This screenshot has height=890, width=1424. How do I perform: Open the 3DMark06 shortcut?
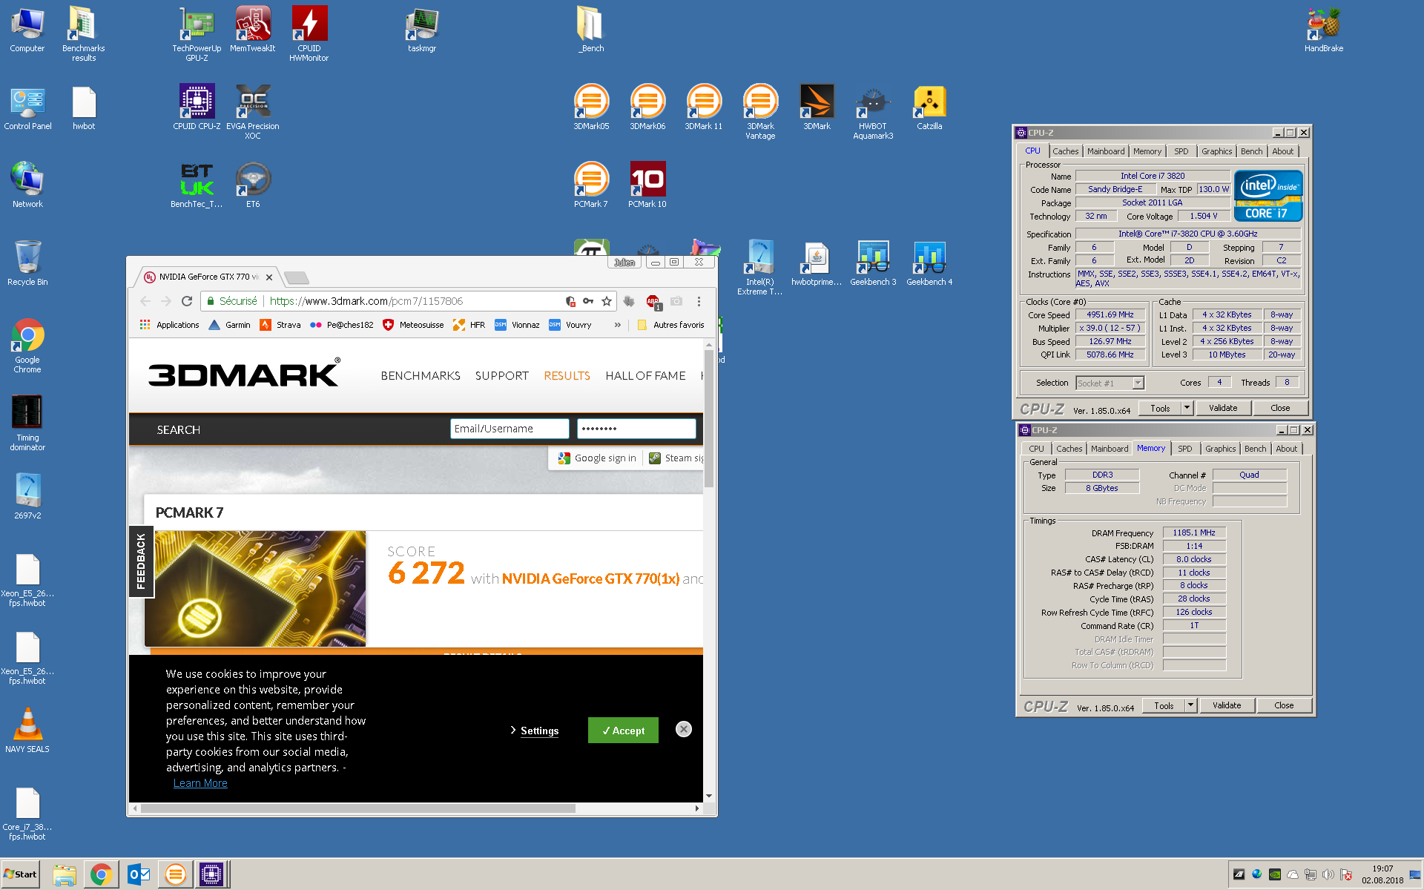[x=647, y=107]
